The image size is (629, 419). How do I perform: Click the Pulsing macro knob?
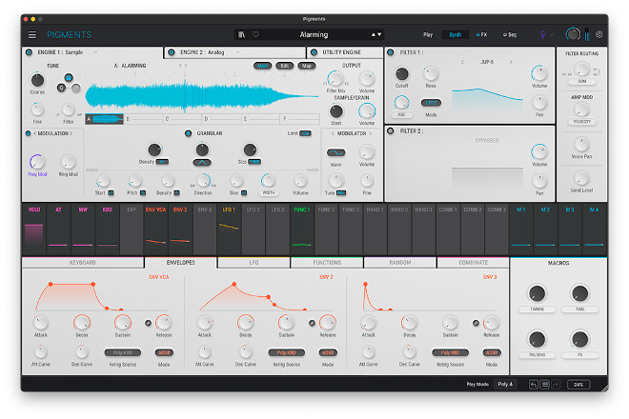coord(537,340)
